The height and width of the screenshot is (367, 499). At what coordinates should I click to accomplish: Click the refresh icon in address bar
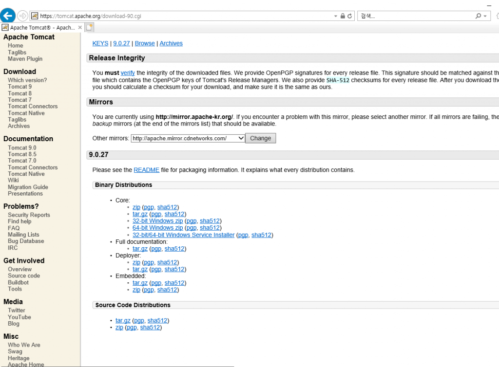click(x=350, y=16)
